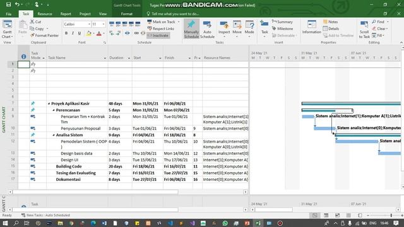Screen dimensions: 404x227
Task: Open the Move task tool
Action: click(x=237, y=28)
